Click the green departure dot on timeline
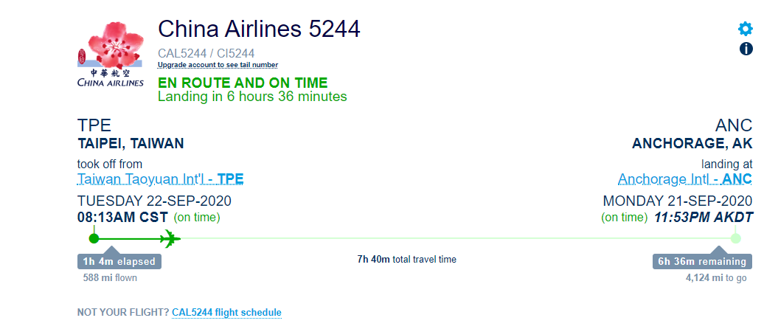 94,238
